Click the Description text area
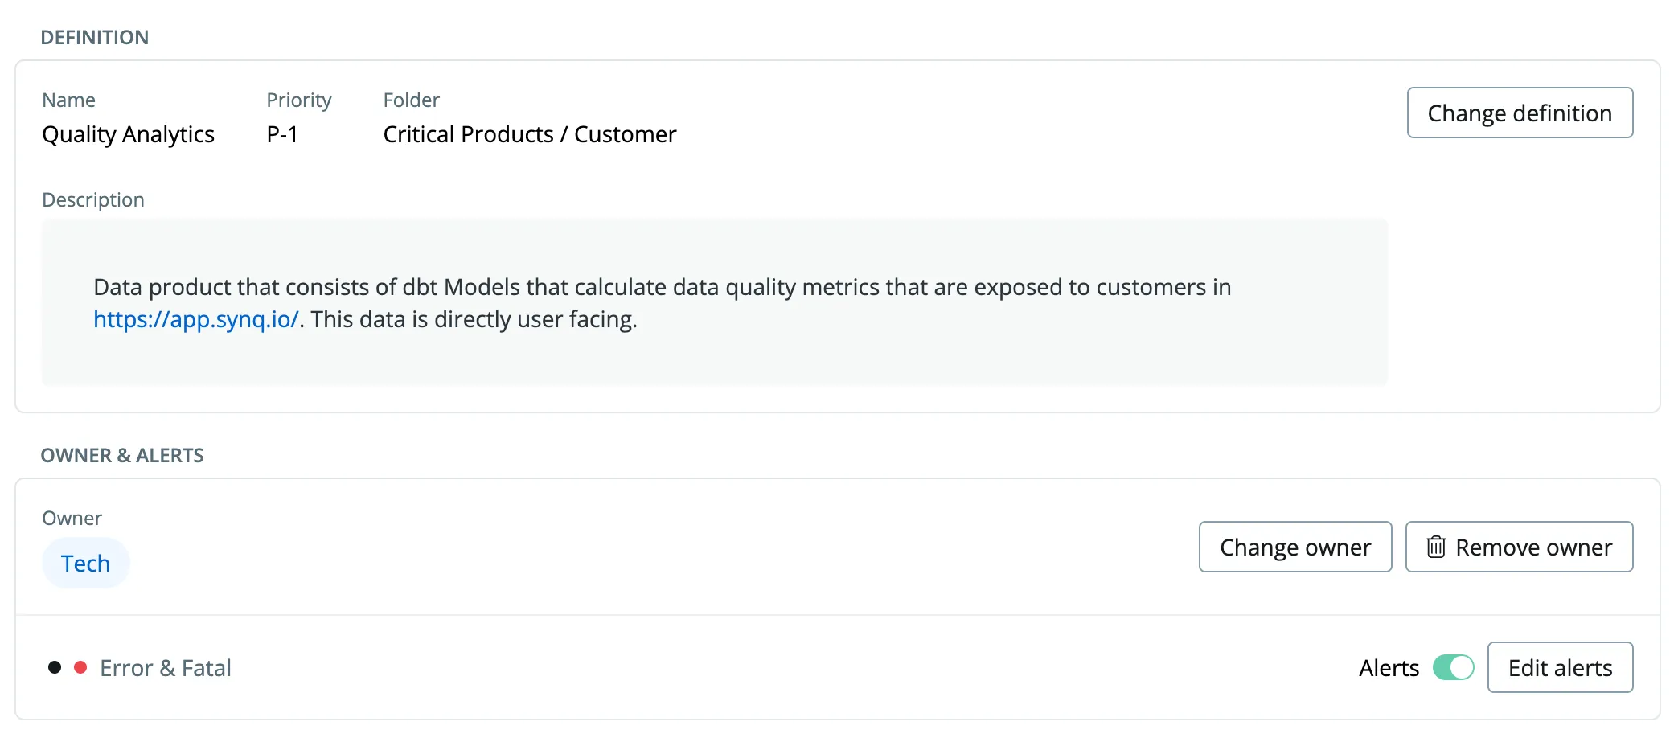The height and width of the screenshot is (738, 1674). coord(716,302)
